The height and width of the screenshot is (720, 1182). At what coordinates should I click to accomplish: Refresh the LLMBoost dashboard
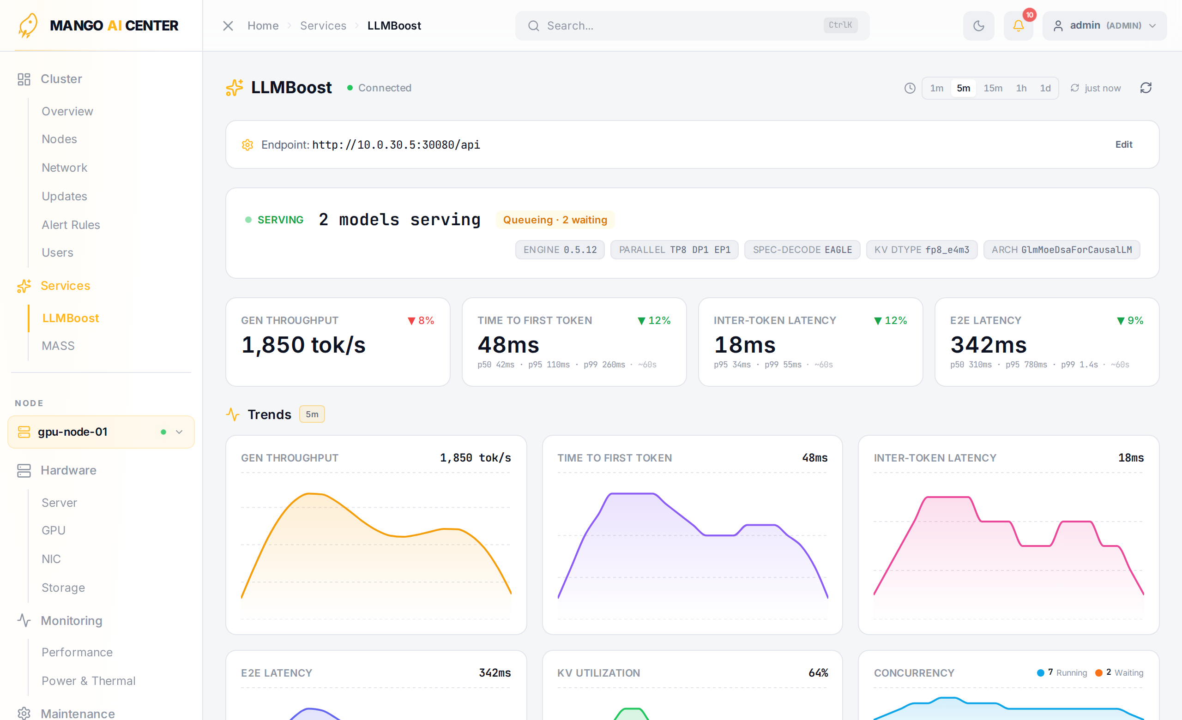(x=1146, y=88)
